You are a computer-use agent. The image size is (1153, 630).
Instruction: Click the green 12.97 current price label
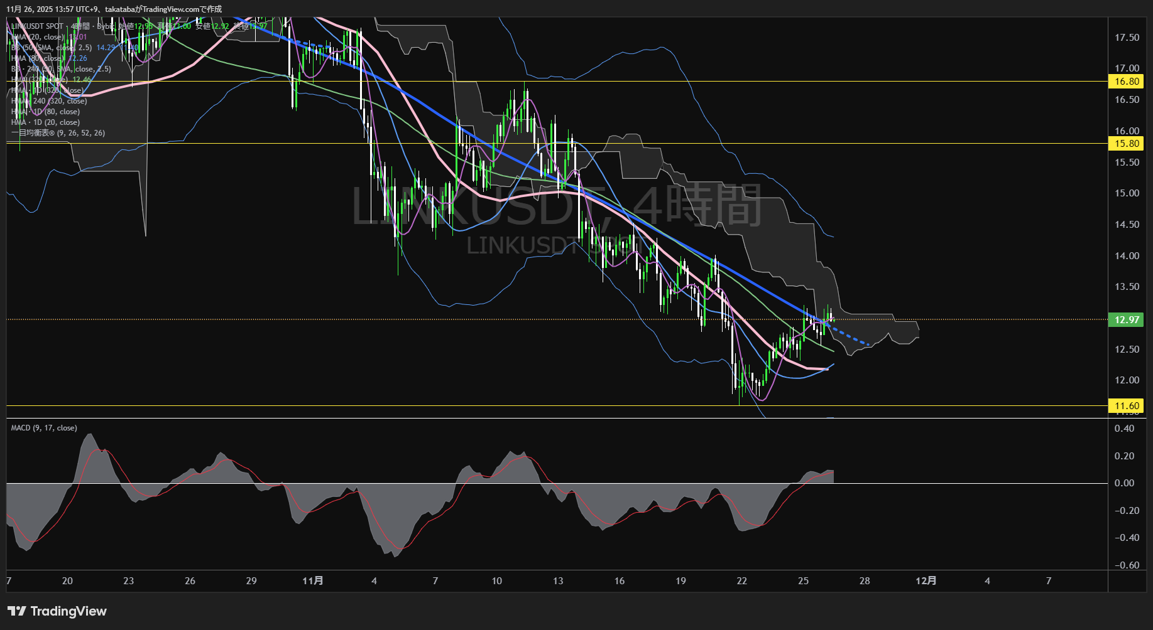[1127, 319]
